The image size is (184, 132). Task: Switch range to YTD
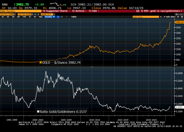click(24, 17)
